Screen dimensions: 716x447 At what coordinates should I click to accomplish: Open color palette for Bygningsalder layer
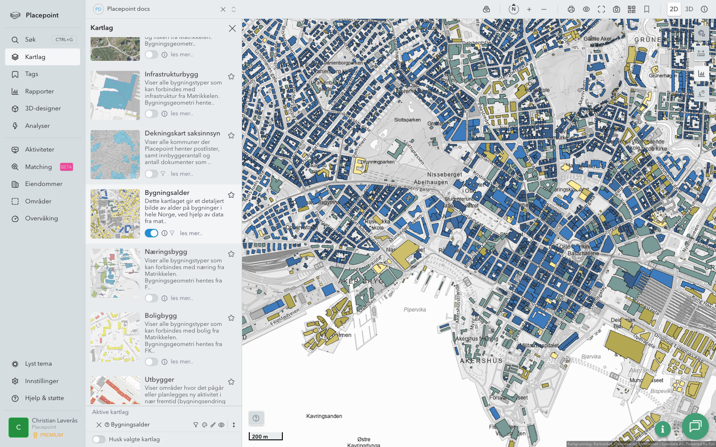205,425
